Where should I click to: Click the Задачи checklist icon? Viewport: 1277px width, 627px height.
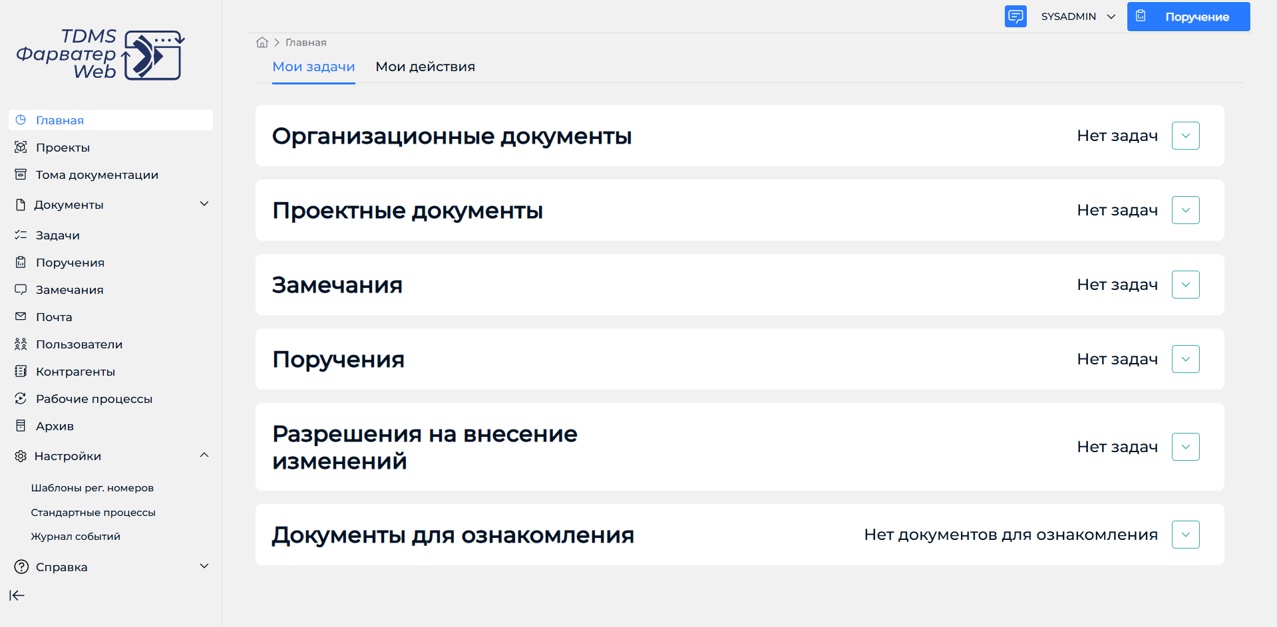click(x=21, y=235)
